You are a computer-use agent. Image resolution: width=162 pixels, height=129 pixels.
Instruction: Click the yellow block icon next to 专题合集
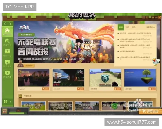pyautogui.click(x=20, y=96)
